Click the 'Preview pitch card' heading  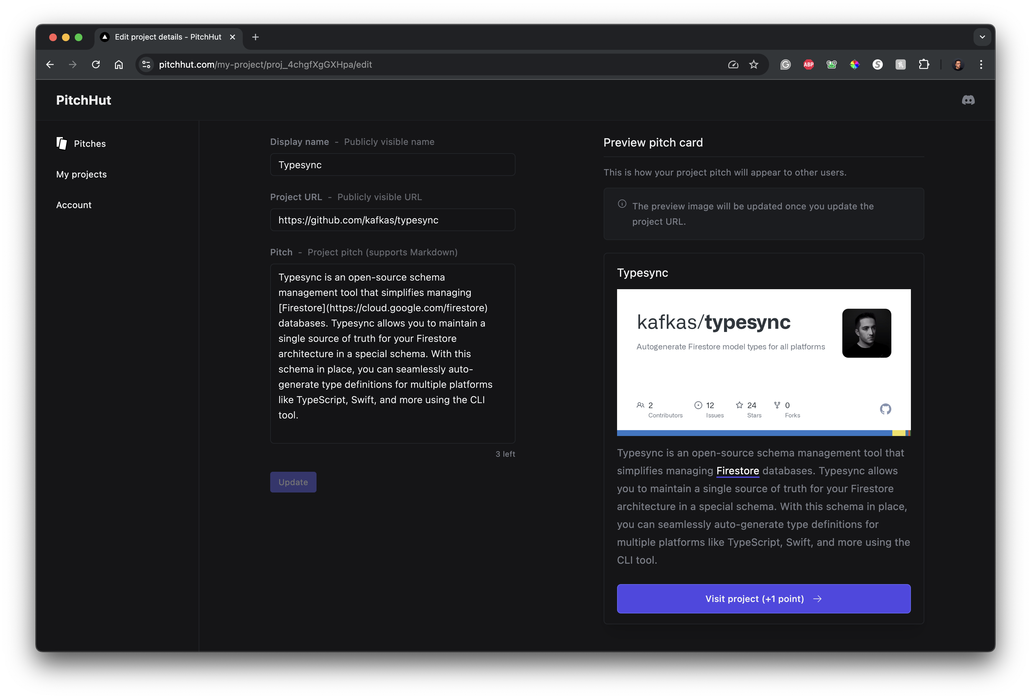(653, 143)
